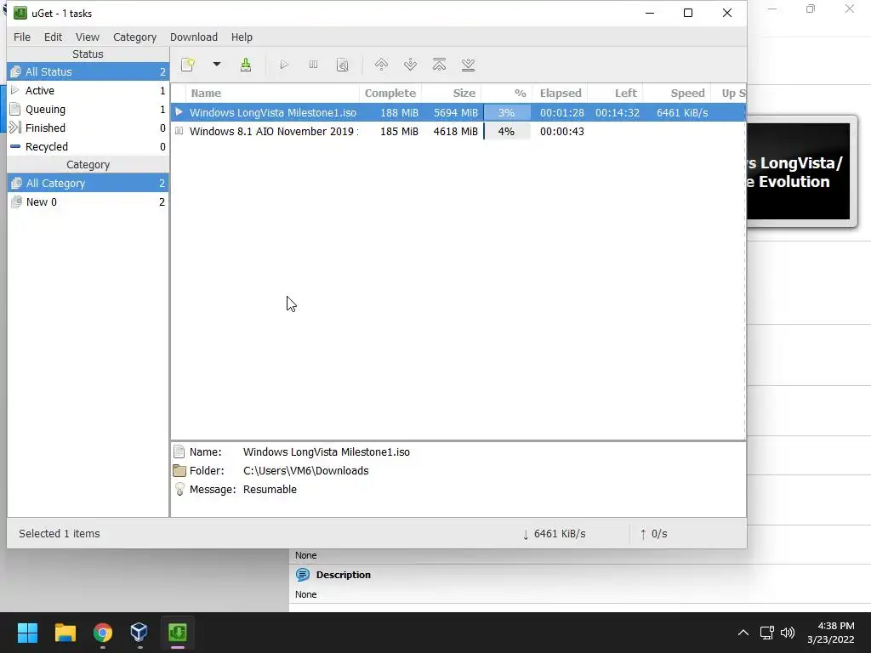The image size is (871, 653).
Task: Click the Message value Resumable
Action: 270,490
